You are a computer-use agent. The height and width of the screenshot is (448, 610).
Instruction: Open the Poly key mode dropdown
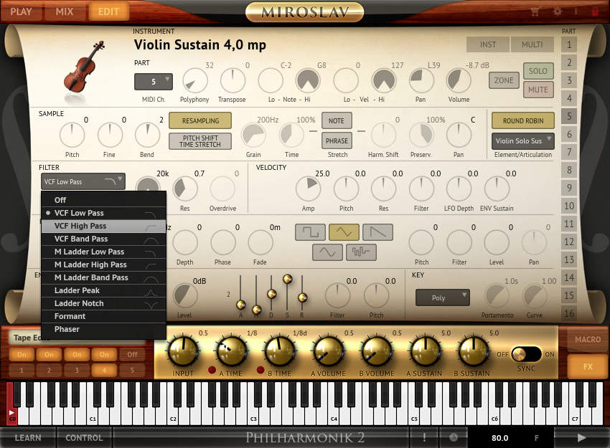tap(442, 297)
